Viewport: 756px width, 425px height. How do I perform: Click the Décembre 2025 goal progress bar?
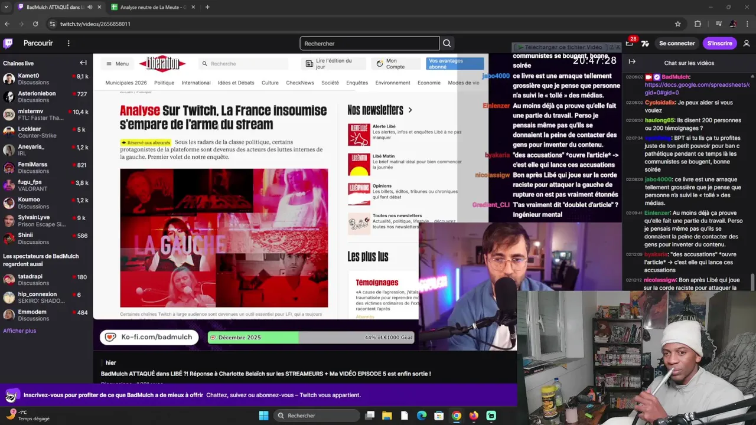311,337
